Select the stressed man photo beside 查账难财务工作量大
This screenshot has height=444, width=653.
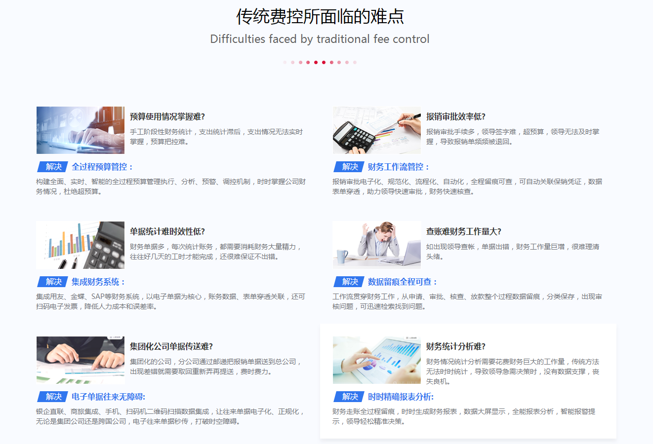(377, 245)
